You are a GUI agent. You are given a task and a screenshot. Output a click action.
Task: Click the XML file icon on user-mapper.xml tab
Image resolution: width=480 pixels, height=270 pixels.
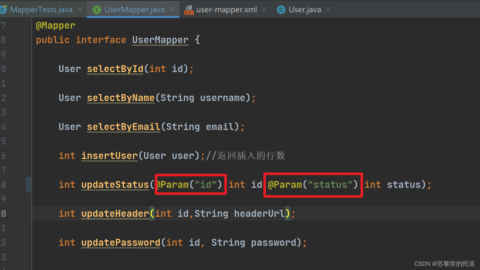click(x=189, y=9)
